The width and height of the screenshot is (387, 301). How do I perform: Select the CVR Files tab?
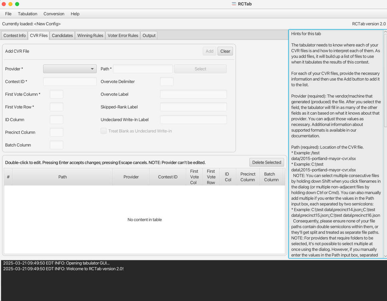39,35
